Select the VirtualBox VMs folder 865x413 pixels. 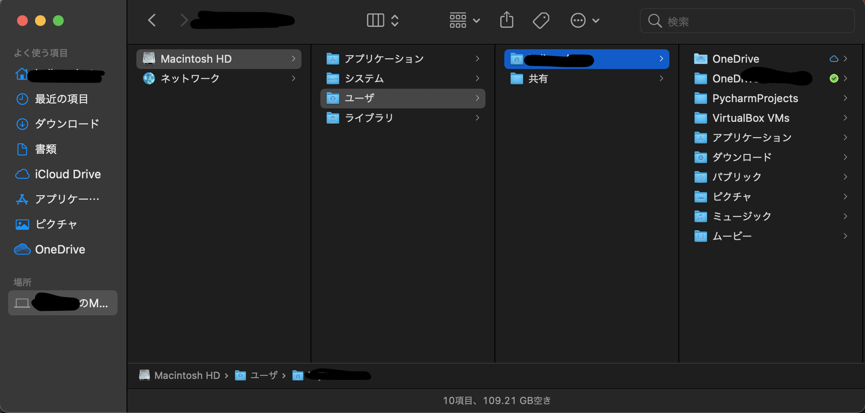point(771,118)
